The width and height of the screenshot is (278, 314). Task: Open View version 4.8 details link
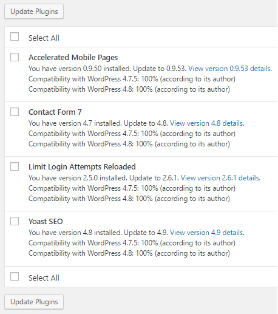pos(207,123)
